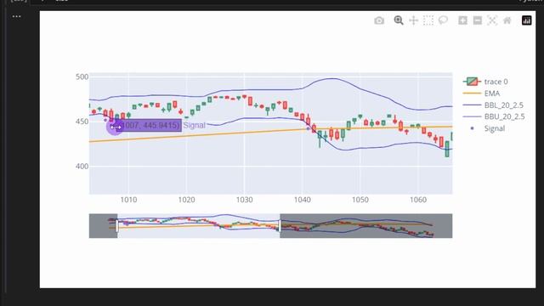The image size is (544, 306).
Task: Click the right range slider handle
Action: tap(280, 226)
